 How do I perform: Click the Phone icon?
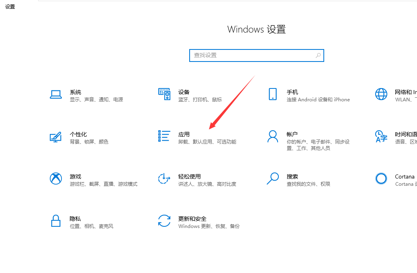tap(273, 94)
